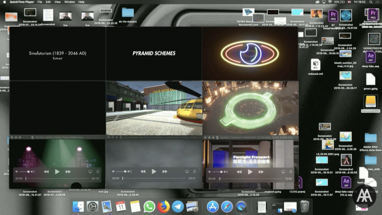Click the Fri 19:02 clock
Viewport: 382px width, 215px height.
coord(360,2)
